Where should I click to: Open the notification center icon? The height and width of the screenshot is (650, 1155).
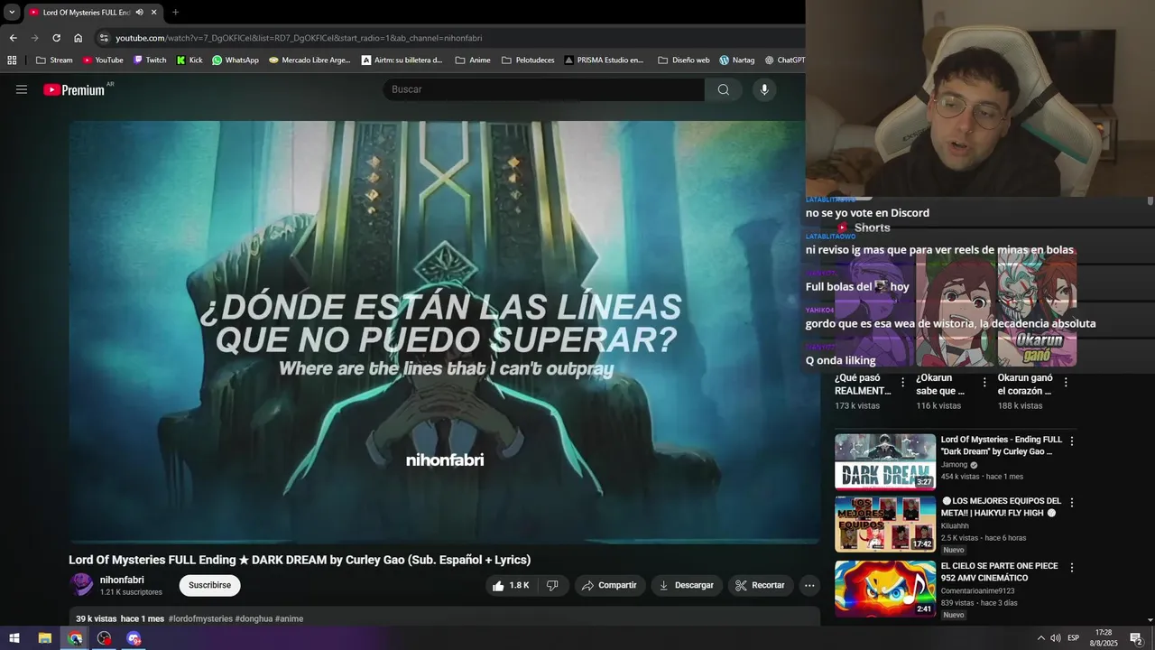[x=1136, y=638]
